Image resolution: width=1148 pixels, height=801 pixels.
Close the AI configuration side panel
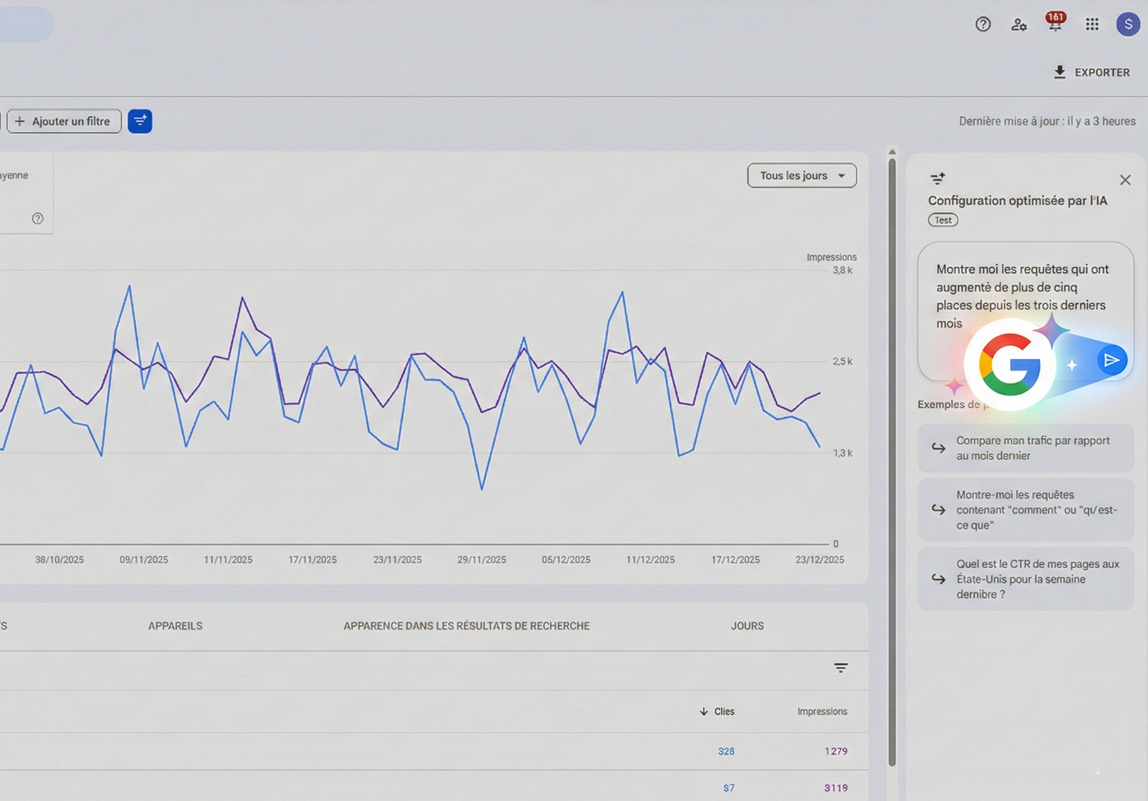pos(1125,180)
